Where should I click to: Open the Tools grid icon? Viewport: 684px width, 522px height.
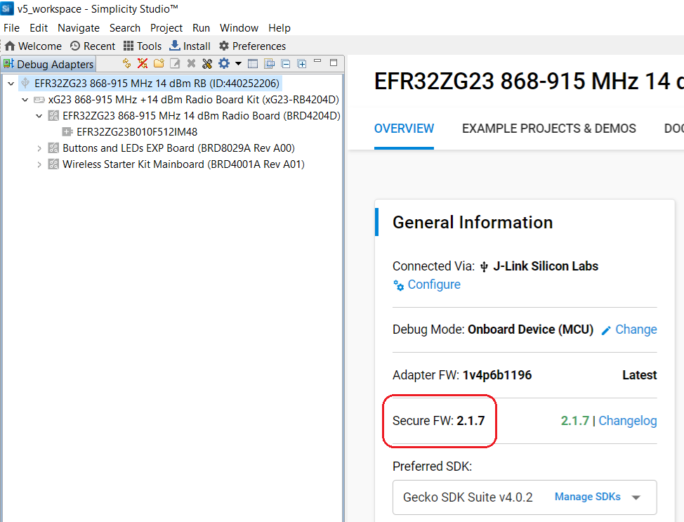point(143,46)
